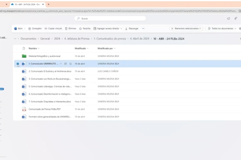Expand the Abrir dropdown arrow
Screen dimensions: 241x160
point(25,28)
